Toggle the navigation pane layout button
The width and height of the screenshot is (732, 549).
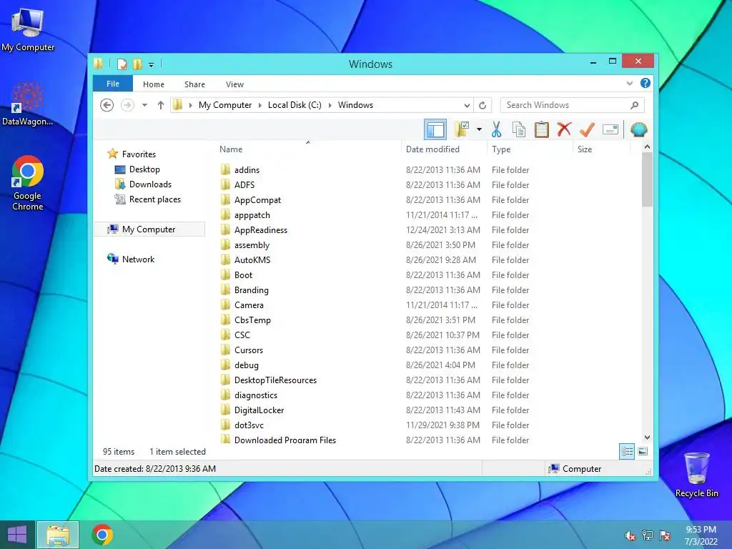[435, 129]
